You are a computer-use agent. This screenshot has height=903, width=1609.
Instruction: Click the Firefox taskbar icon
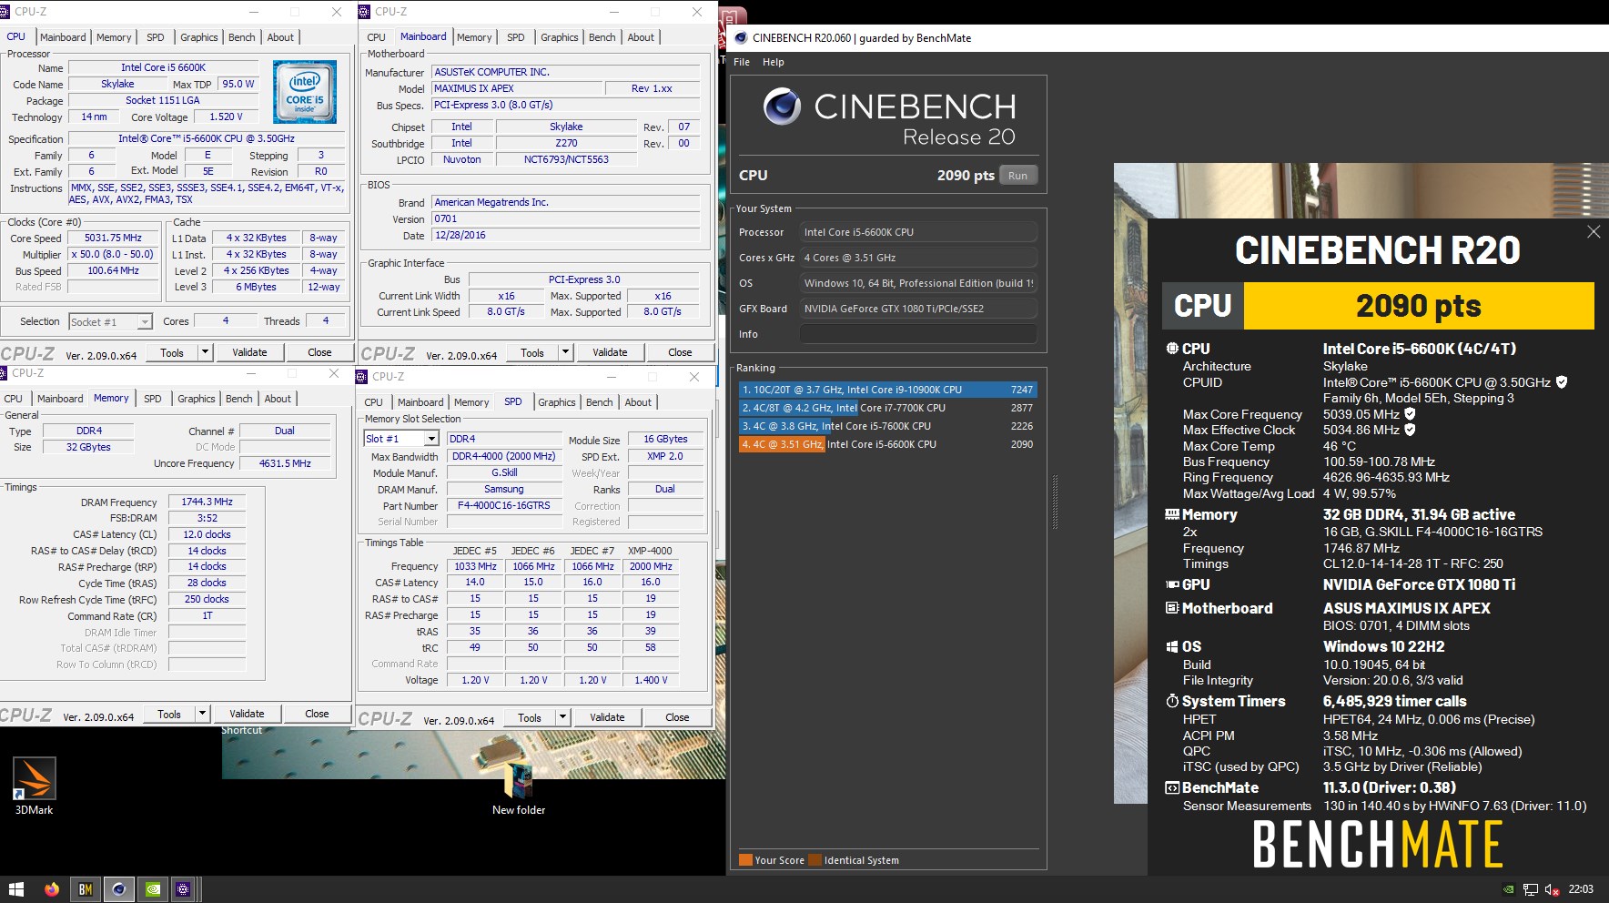coord(52,889)
